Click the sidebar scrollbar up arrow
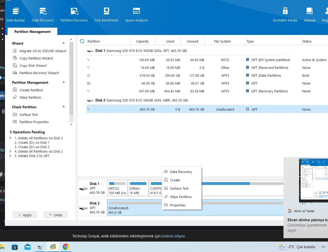 point(71,40)
